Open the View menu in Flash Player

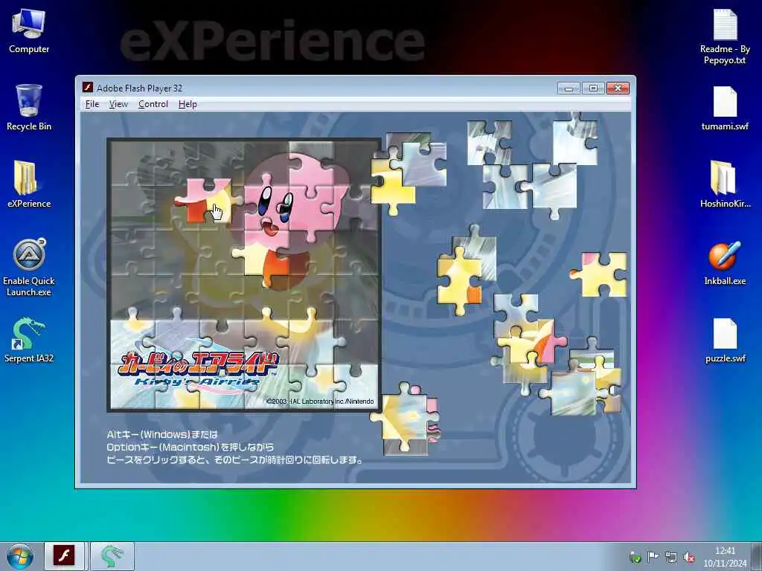[x=118, y=104]
